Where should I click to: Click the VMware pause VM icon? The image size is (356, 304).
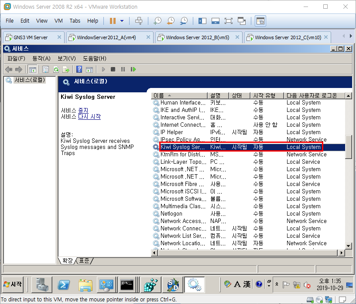pos(113,21)
